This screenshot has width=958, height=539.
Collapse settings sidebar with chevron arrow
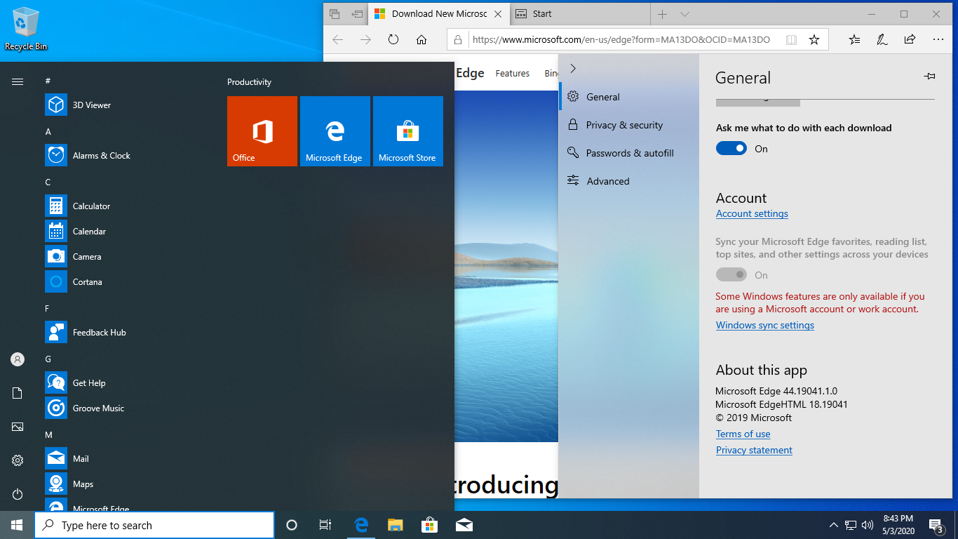point(573,68)
